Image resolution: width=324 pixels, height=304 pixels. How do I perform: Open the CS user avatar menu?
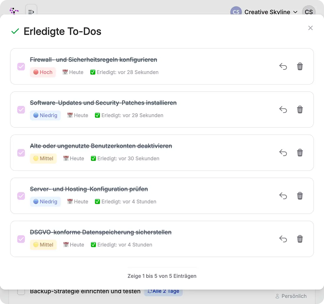coord(309,12)
